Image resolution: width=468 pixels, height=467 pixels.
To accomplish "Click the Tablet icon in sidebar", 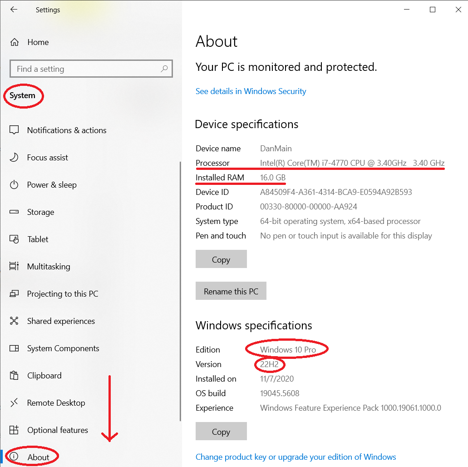I will [x=15, y=239].
